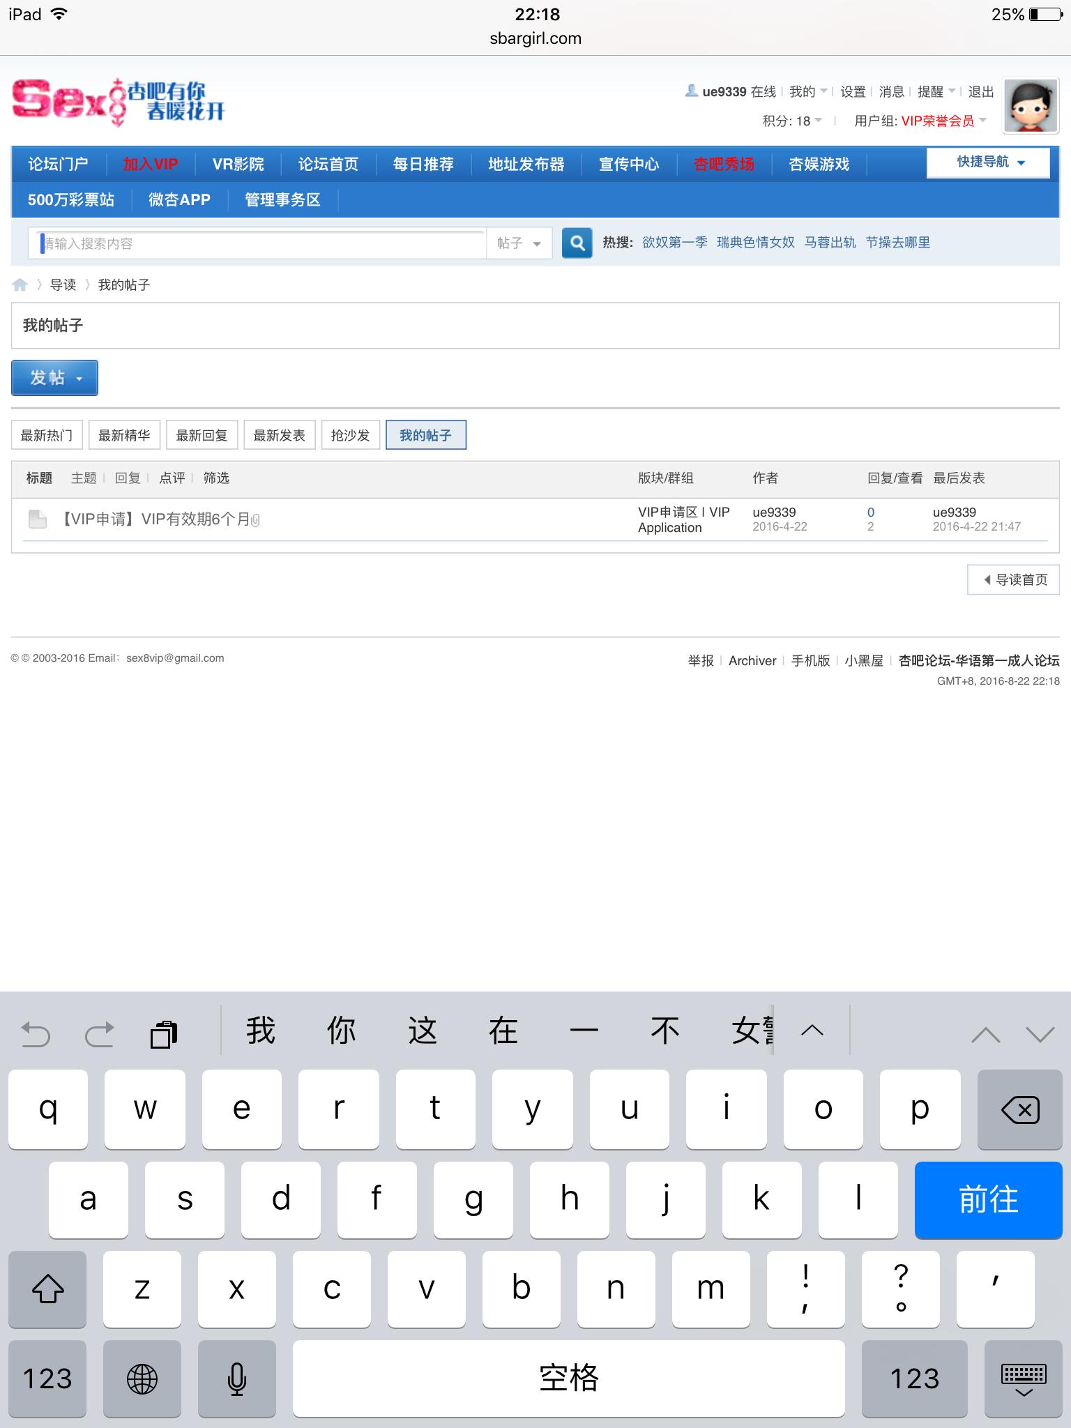Open the 论坛门户 nav item
This screenshot has height=1428, width=1071.
click(x=58, y=165)
